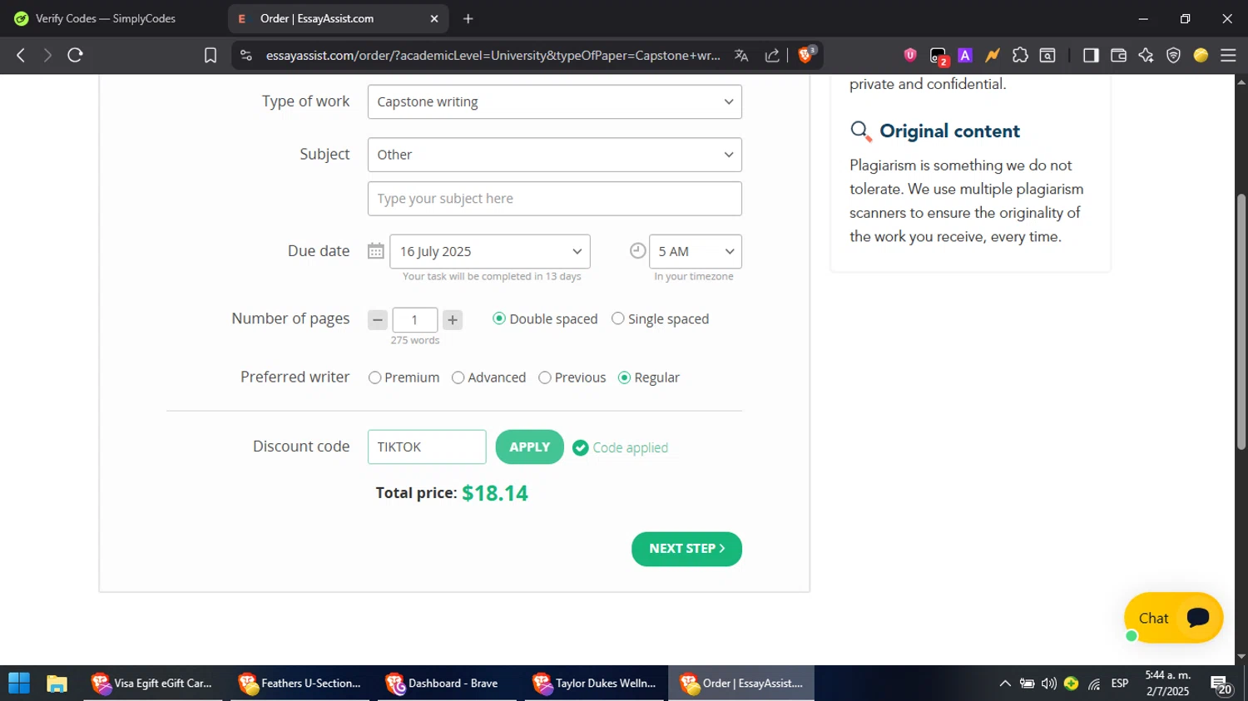
Task: Open due date dropdown 16 July 2025
Action: click(x=490, y=251)
